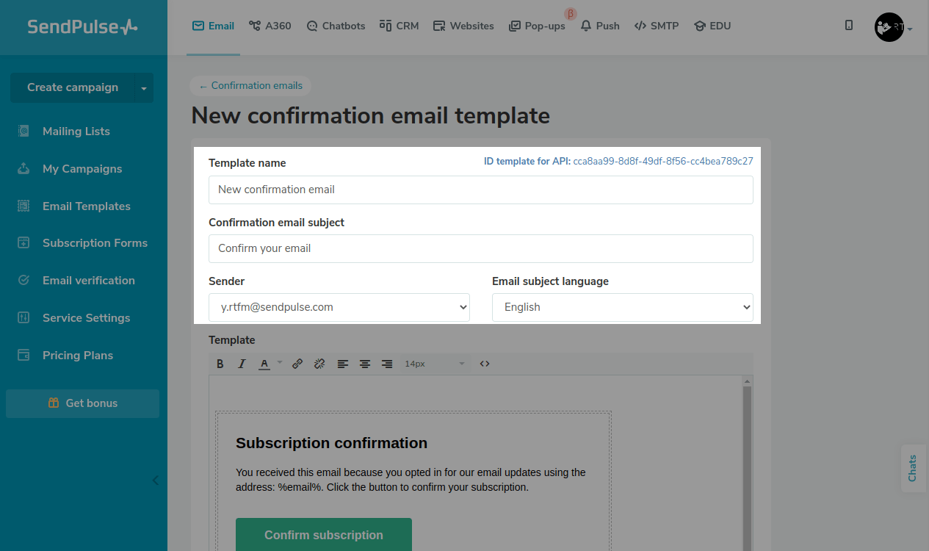
Task: Align template text to the left
Action: pos(343,364)
